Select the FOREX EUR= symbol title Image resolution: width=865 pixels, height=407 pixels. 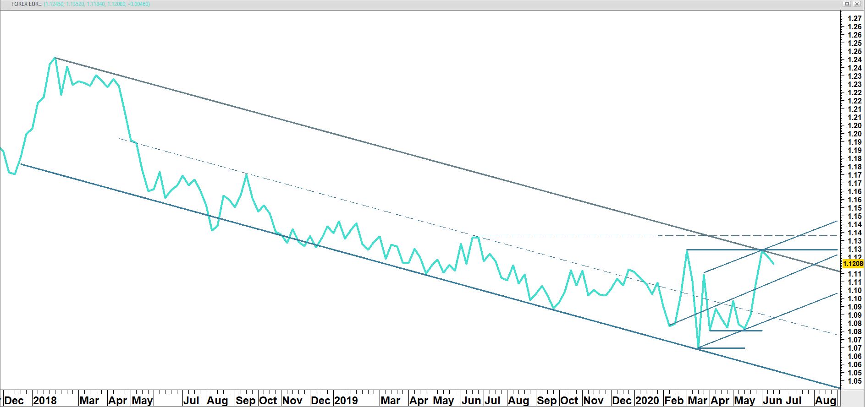[26, 4]
